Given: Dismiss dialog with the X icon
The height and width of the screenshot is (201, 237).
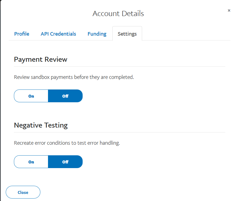Looking at the screenshot, I should click(229, 11).
